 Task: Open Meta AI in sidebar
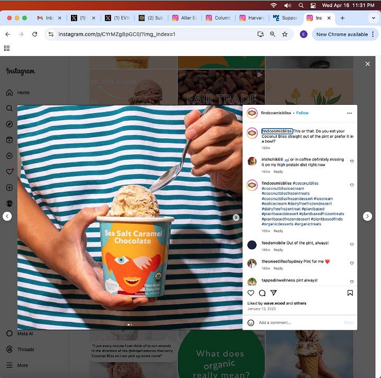pos(20,334)
